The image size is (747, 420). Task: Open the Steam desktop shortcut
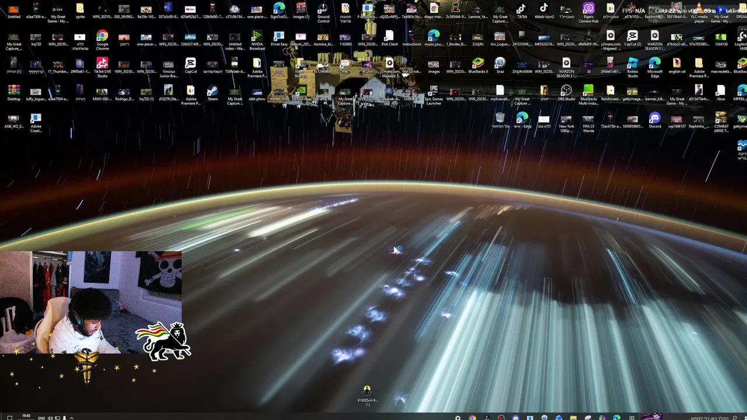pos(212,93)
